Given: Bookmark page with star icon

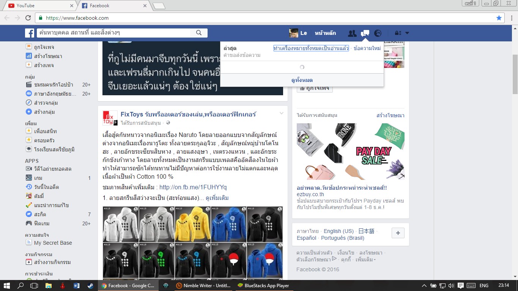Looking at the screenshot, I should tap(499, 18).
